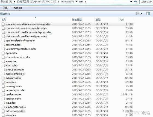153x117 pixels.
Task: Click file icon next to content.odex
Action: [3, 45]
